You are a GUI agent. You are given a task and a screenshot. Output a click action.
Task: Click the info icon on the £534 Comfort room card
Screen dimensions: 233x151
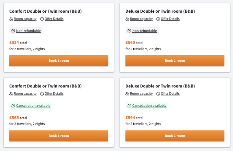point(42,19)
